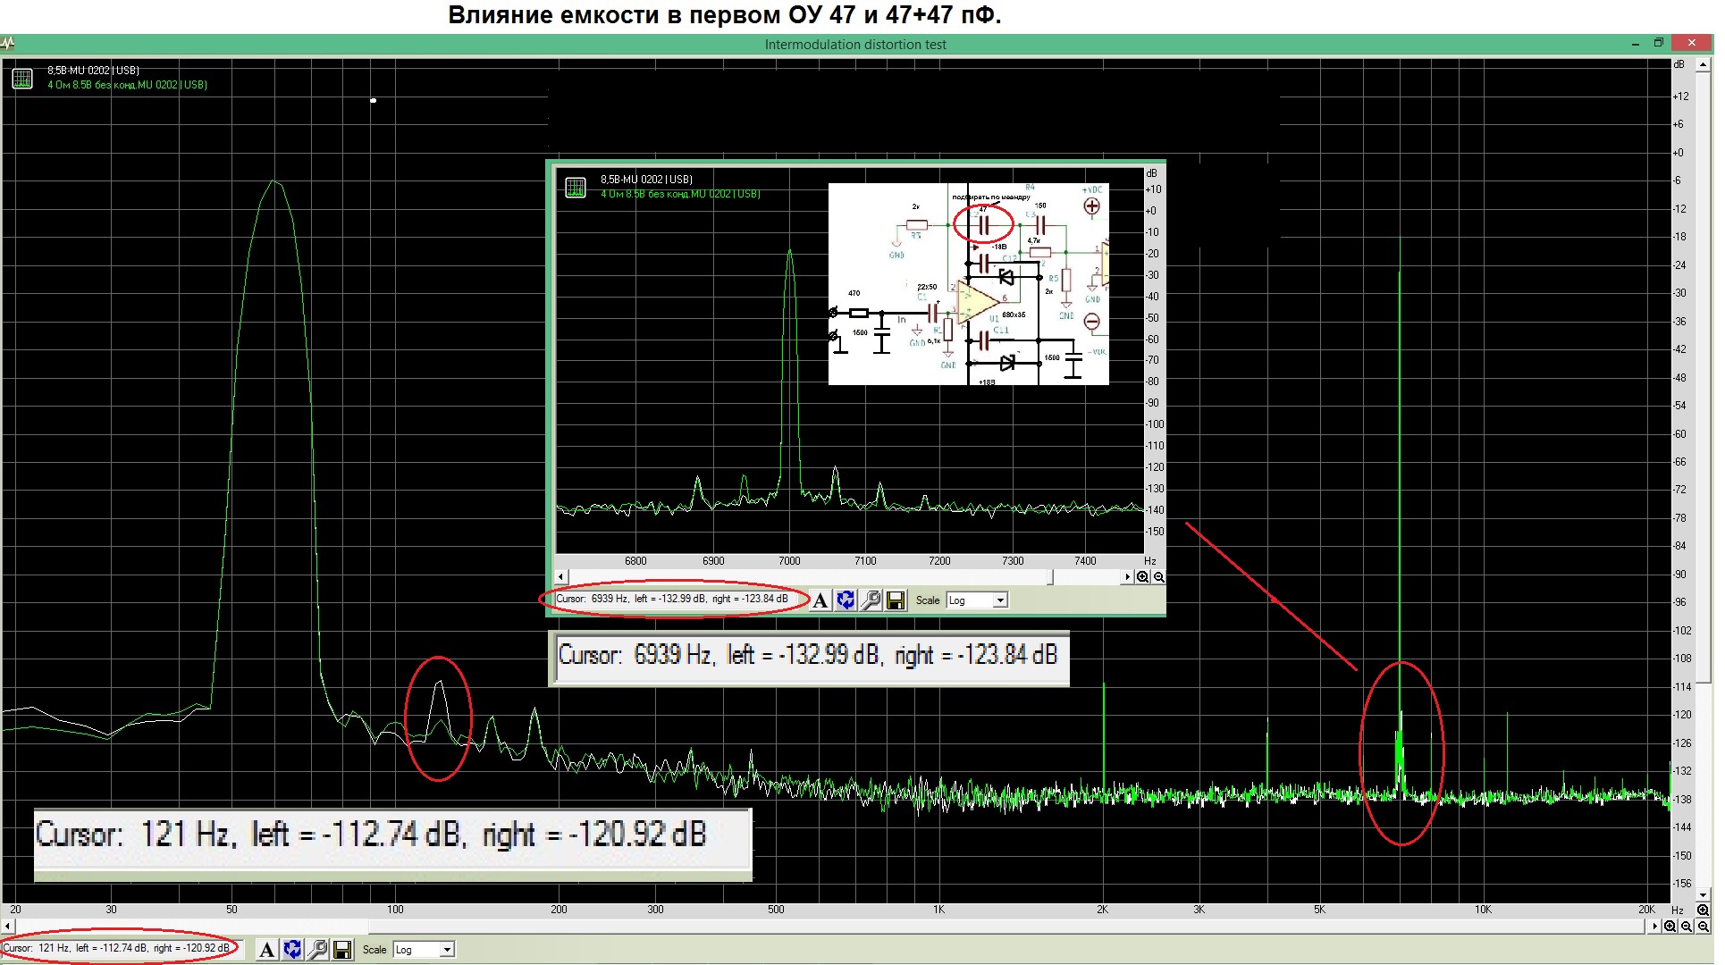
Task: Save graph using bottom toolbar floppy disk icon
Action: point(342,950)
